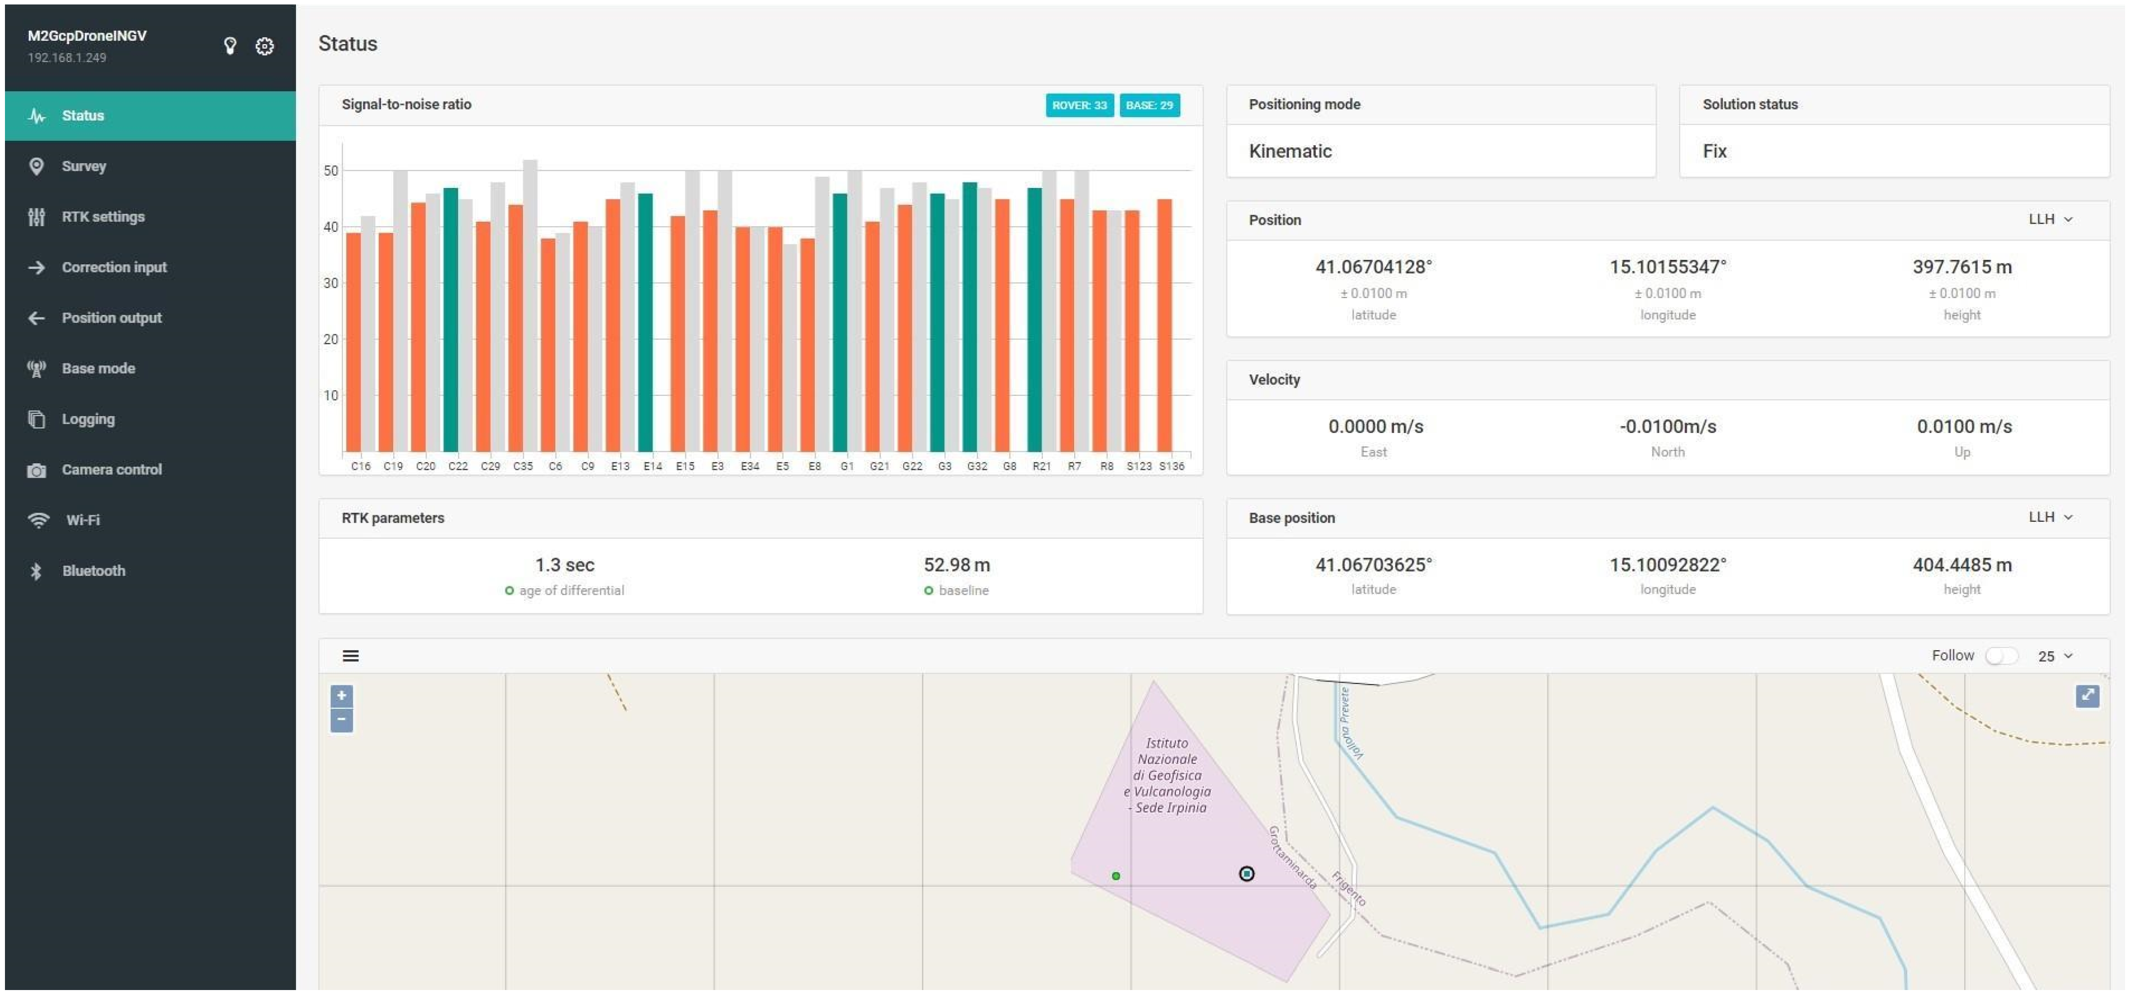
Task: Click the Bluetooth icon in sidebar
Action: [36, 571]
